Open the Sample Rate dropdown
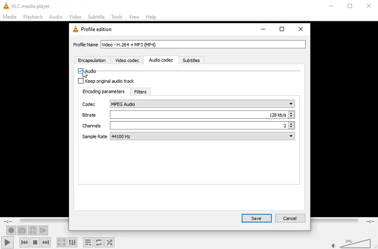Viewport: 378px width, 249px height. coord(202,136)
